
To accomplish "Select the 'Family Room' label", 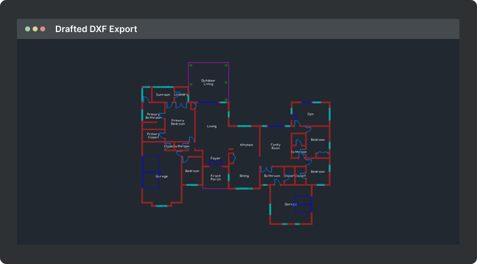I will [276, 146].
